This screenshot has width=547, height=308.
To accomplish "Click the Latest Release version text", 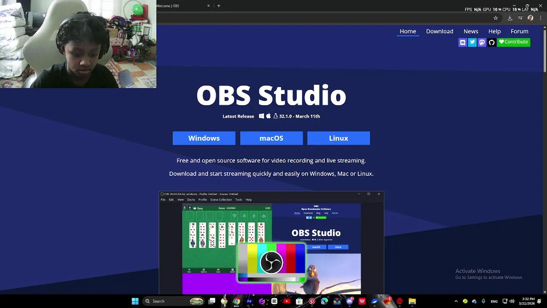I will [271, 116].
